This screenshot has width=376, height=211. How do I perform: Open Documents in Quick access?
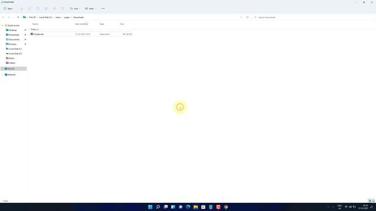coord(14,39)
